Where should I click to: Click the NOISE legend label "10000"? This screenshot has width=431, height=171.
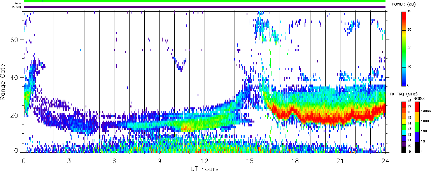pos(426,111)
